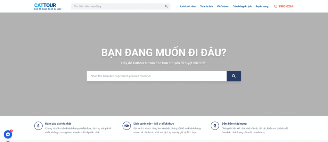Click the phone icon beside hotline number
Viewport: 328px width, 142px height.
coord(275,6)
